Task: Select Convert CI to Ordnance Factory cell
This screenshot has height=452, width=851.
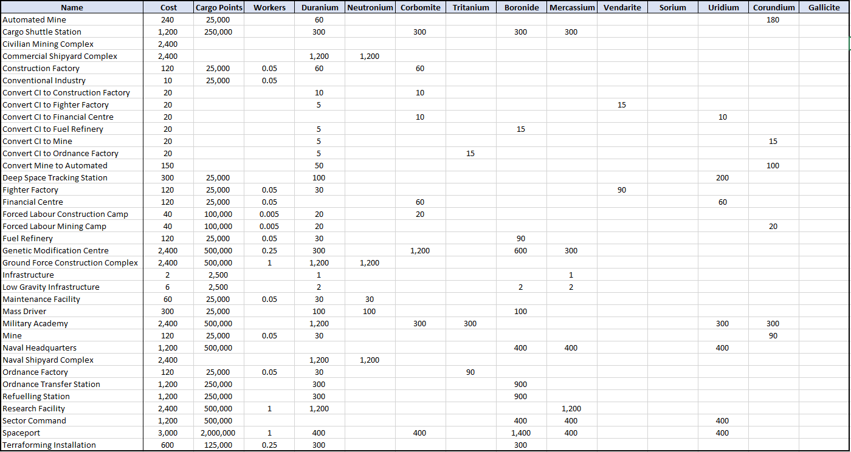Action: 72,153
